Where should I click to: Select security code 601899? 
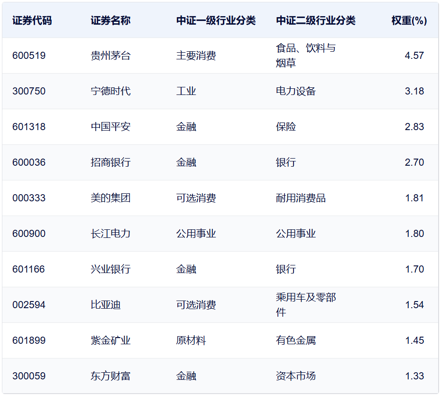pos(29,340)
